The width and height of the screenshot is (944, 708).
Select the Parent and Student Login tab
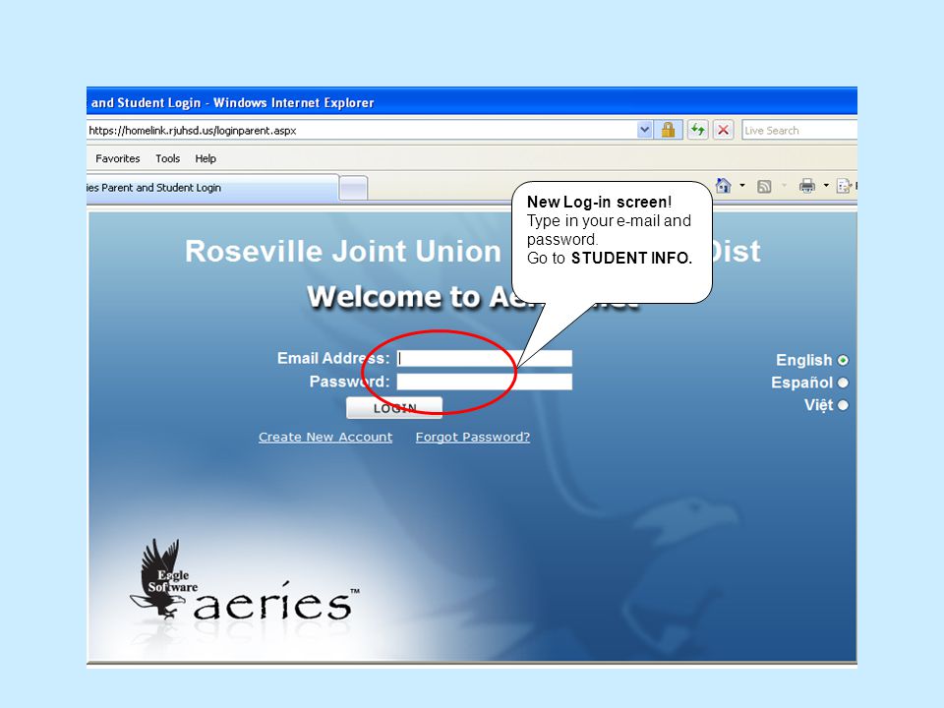point(212,187)
